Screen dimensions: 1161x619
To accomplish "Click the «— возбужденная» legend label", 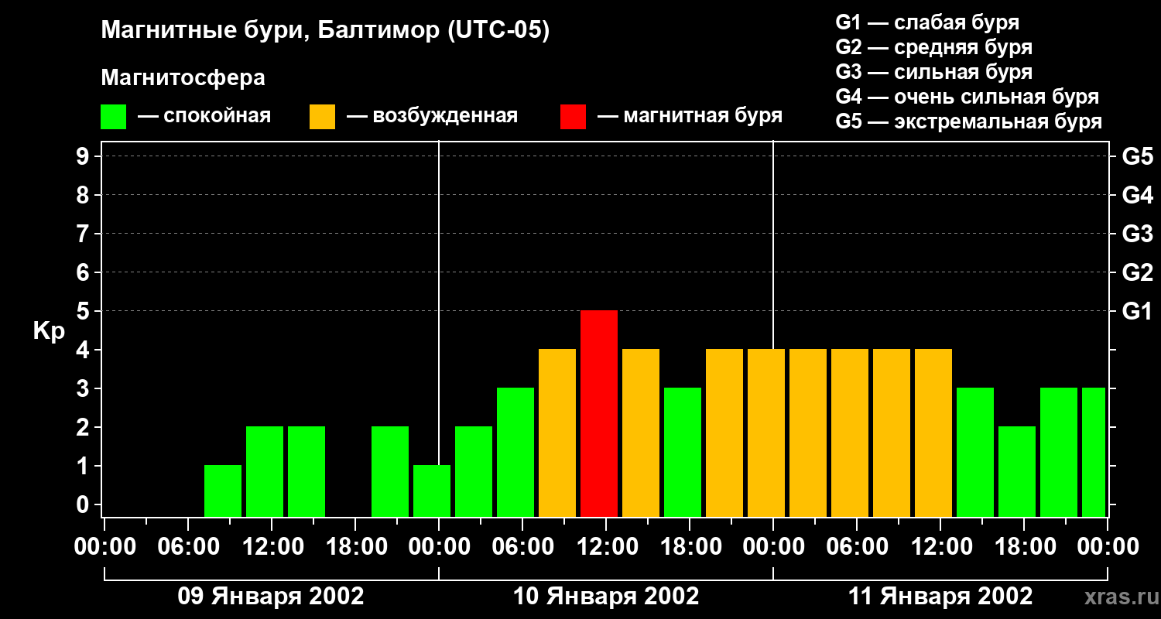I will point(432,116).
